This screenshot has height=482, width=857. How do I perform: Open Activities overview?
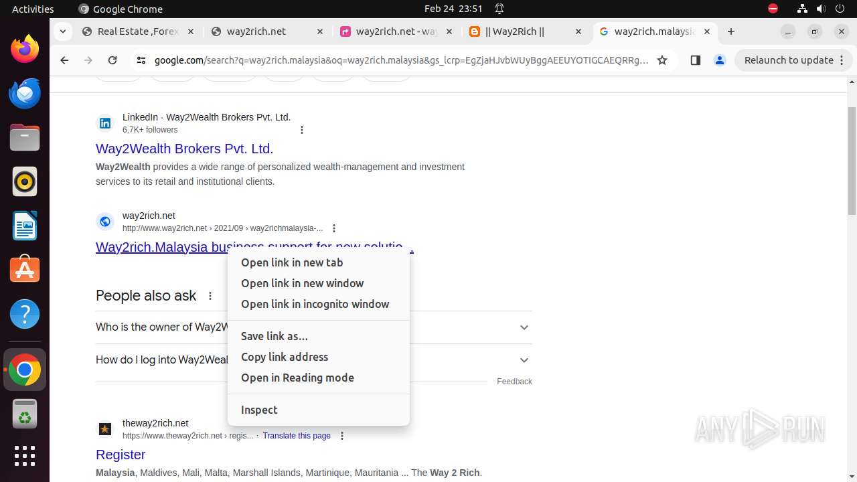click(33, 9)
